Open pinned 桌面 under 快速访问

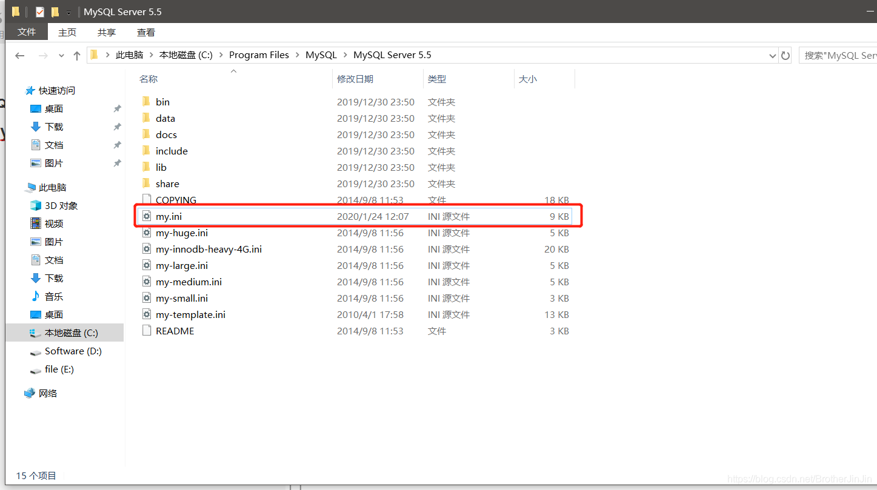tap(54, 108)
